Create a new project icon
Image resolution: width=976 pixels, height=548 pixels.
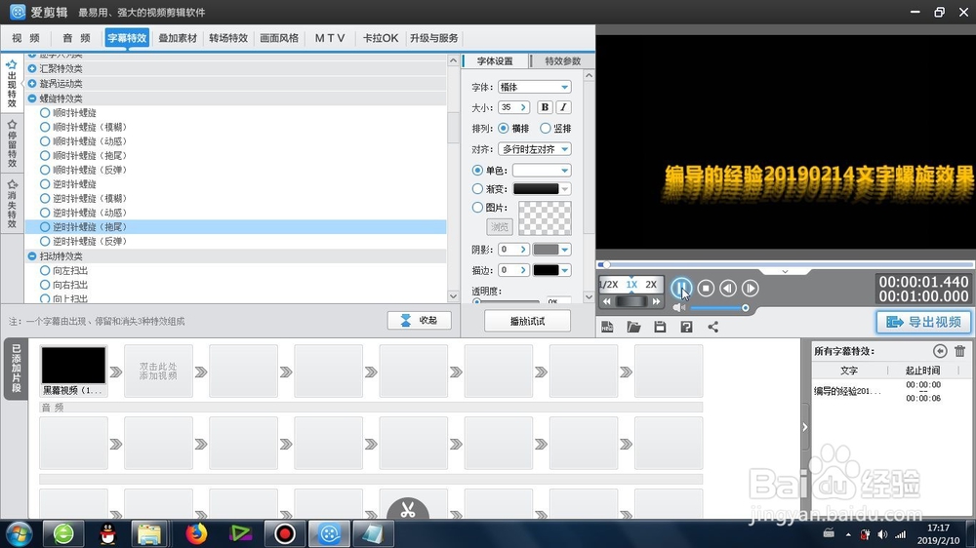[x=607, y=327]
